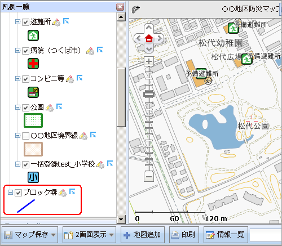Click the edit pencil icon next to 避難所
Screen dimensions: 282x246
[56, 23]
